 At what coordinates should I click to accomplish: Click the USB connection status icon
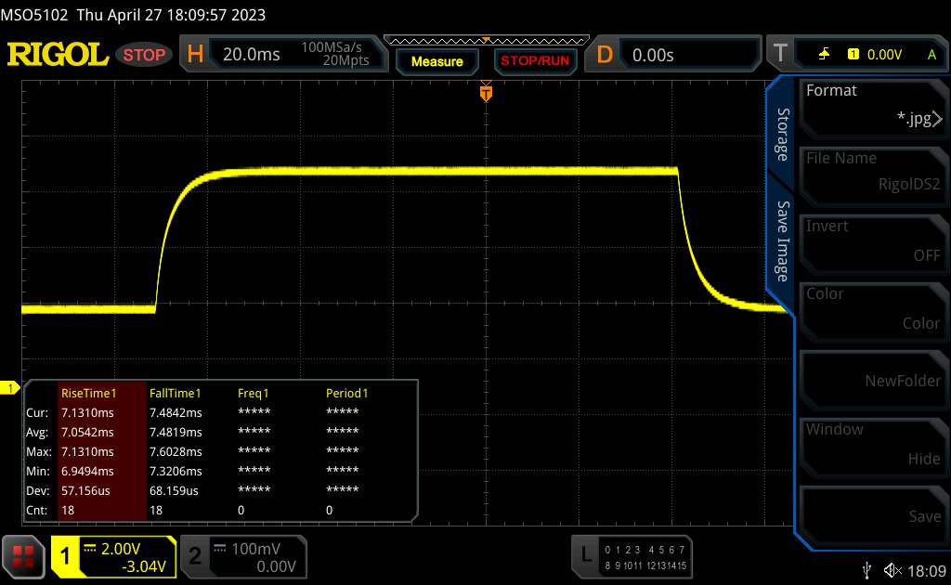coord(867,569)
